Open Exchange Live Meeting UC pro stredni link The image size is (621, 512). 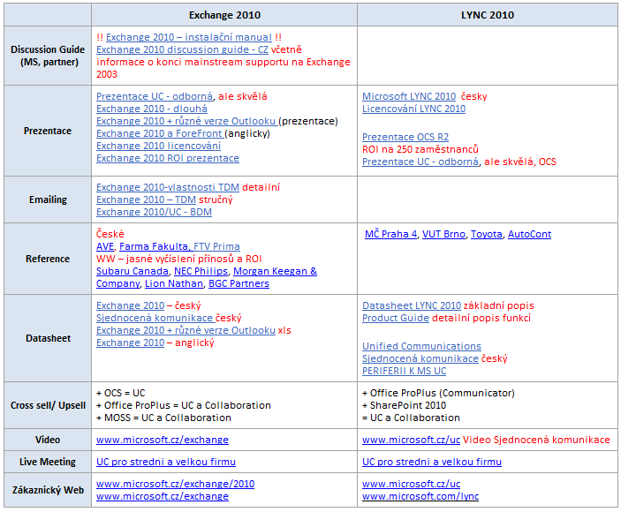click(x=166, y=462)
